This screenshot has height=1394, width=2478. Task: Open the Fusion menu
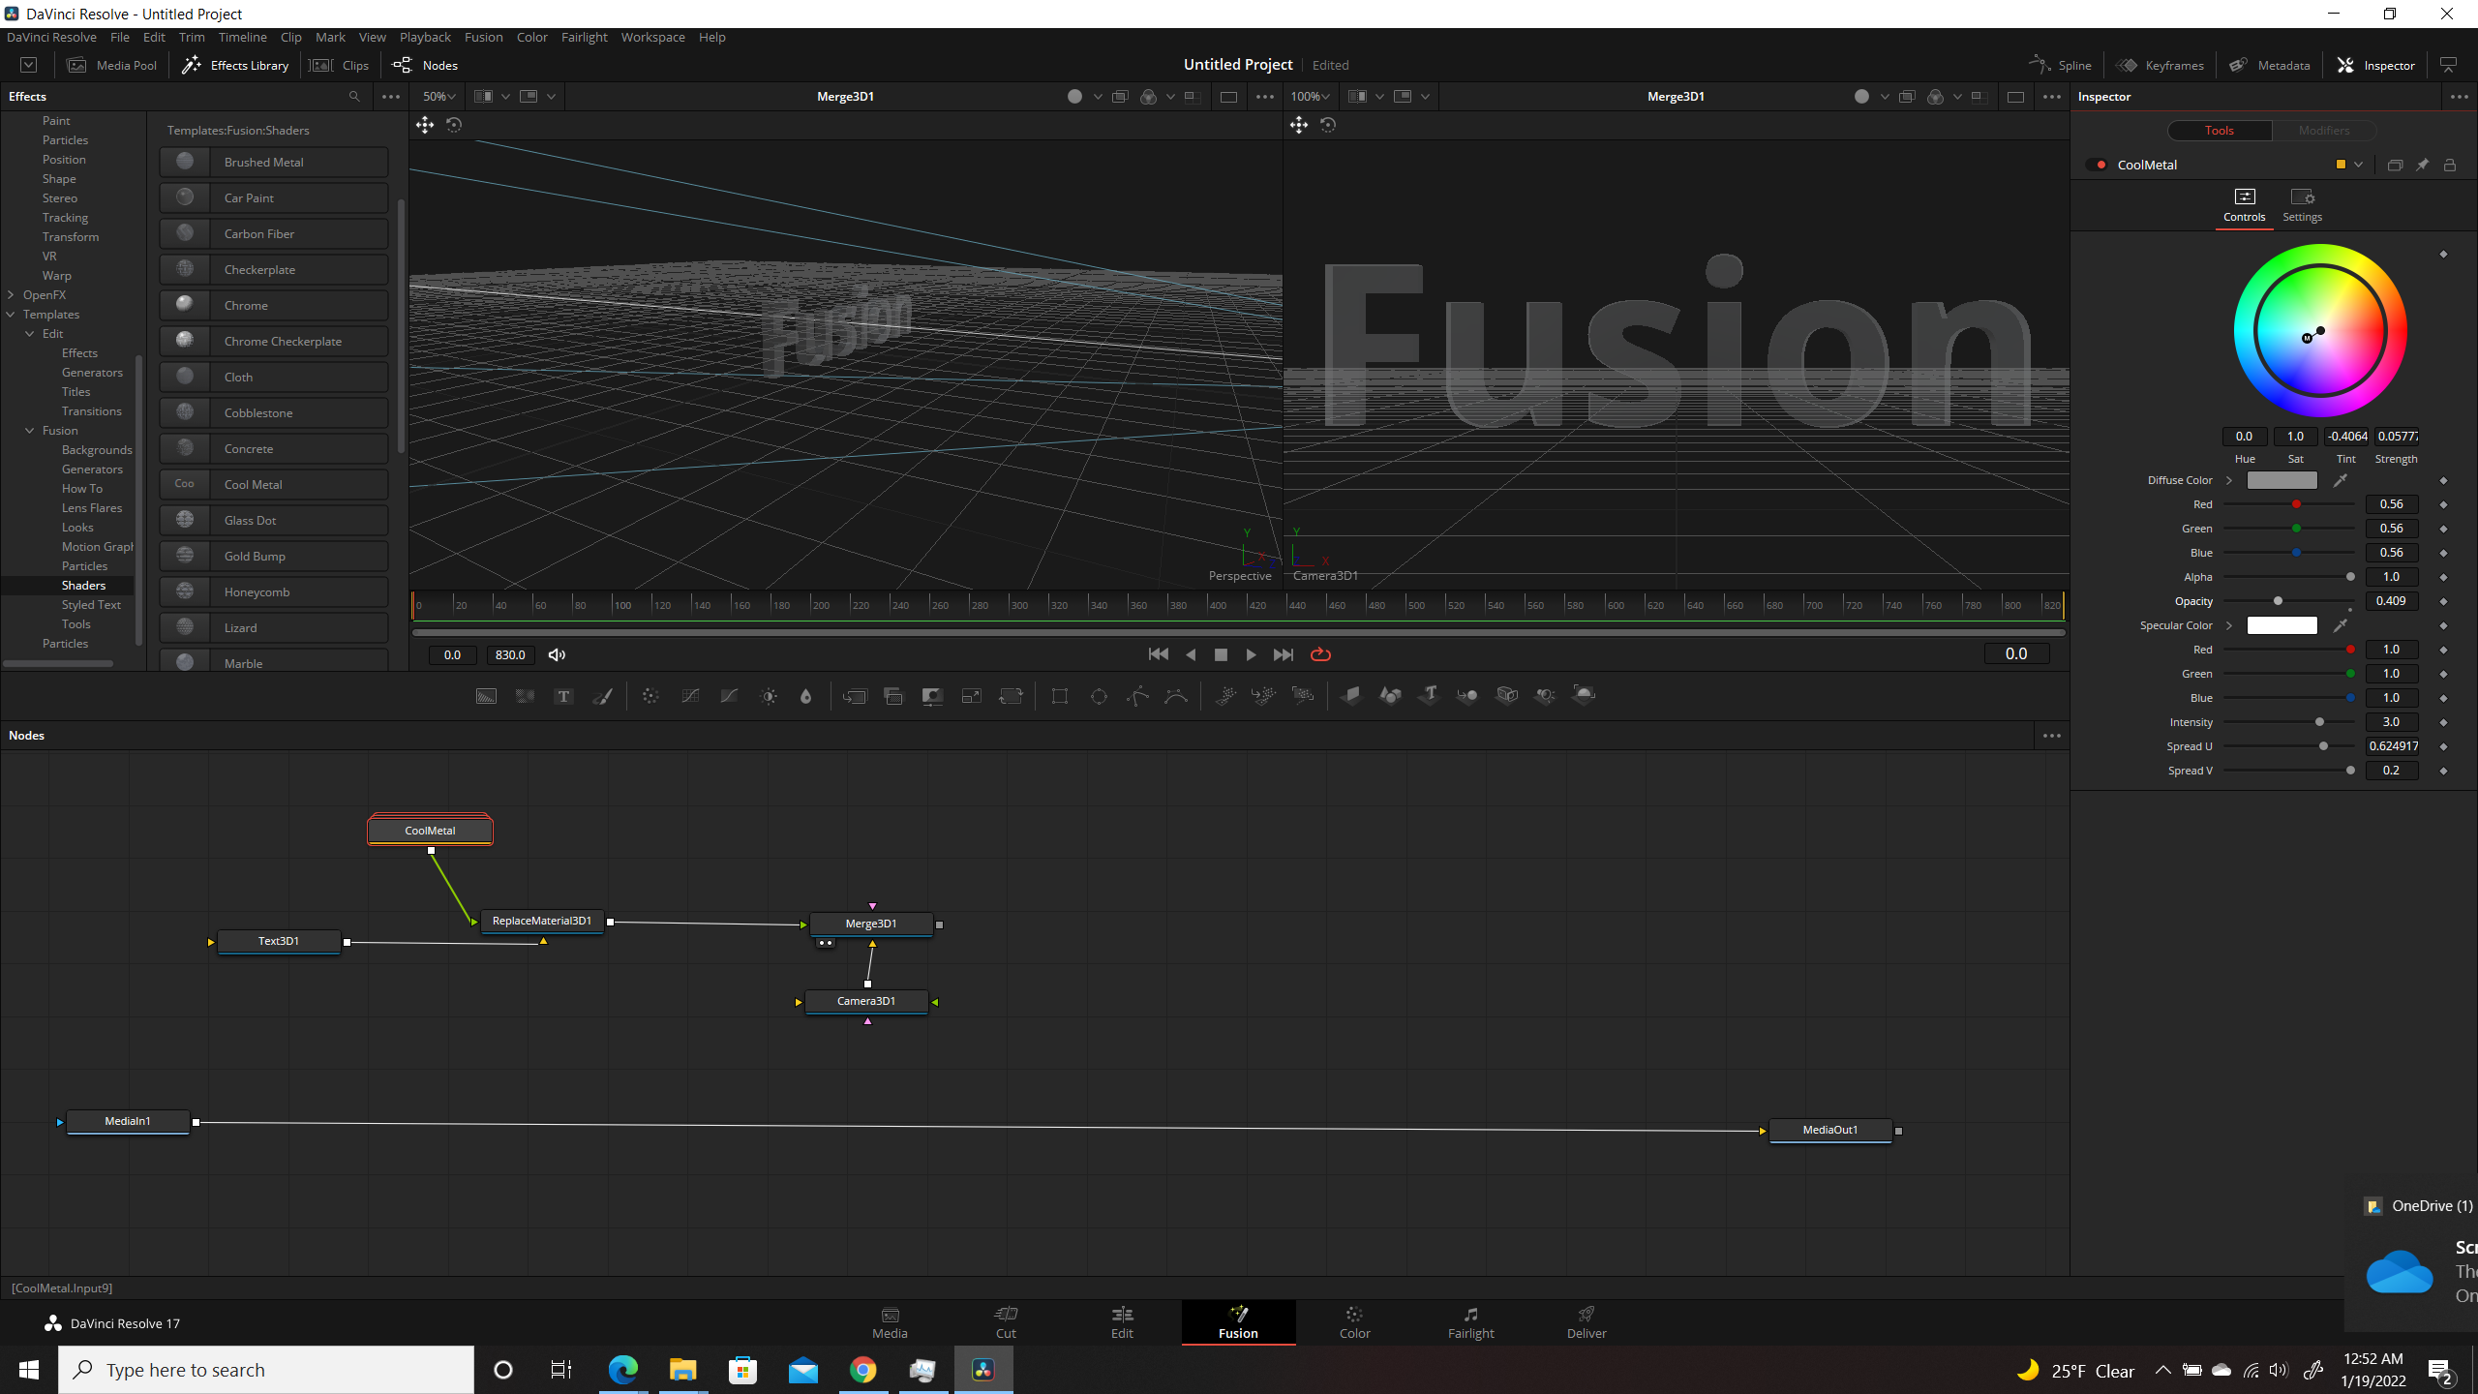click(483, 37)
